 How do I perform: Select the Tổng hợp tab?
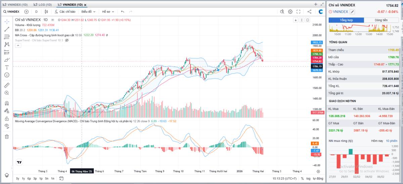346,20
